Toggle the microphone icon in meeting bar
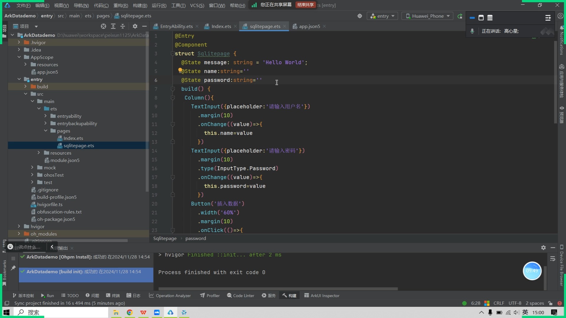This screenshot has width=566, height=318. (472, 31)
